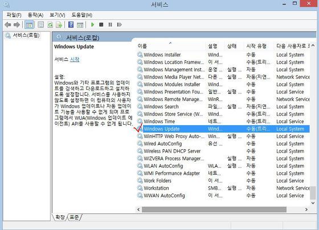The image size is (319, 230).
Task: Sort by the 이름 column header
Action: point(171,46)
